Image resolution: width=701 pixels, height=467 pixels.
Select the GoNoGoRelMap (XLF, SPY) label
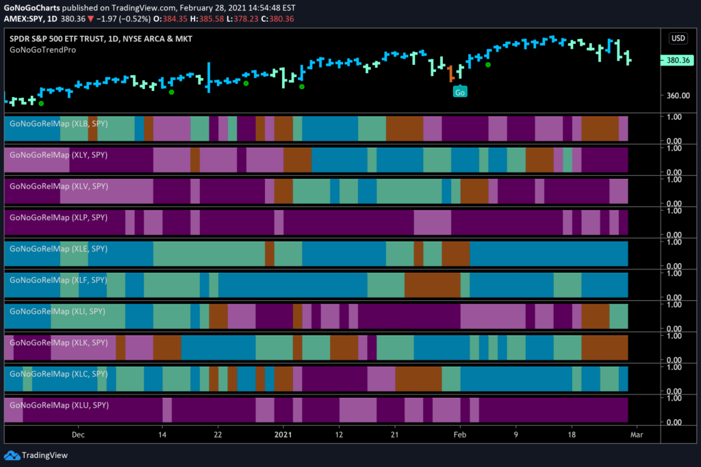click(x=59, y=280)
